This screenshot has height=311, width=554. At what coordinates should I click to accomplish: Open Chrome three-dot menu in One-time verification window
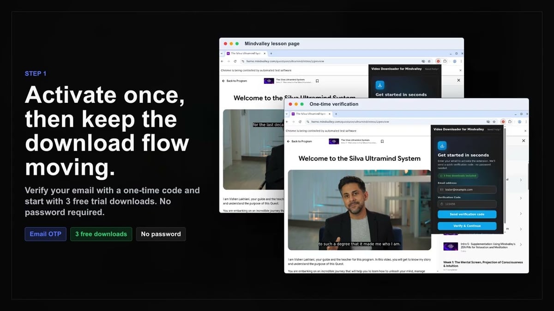(526, 122)
